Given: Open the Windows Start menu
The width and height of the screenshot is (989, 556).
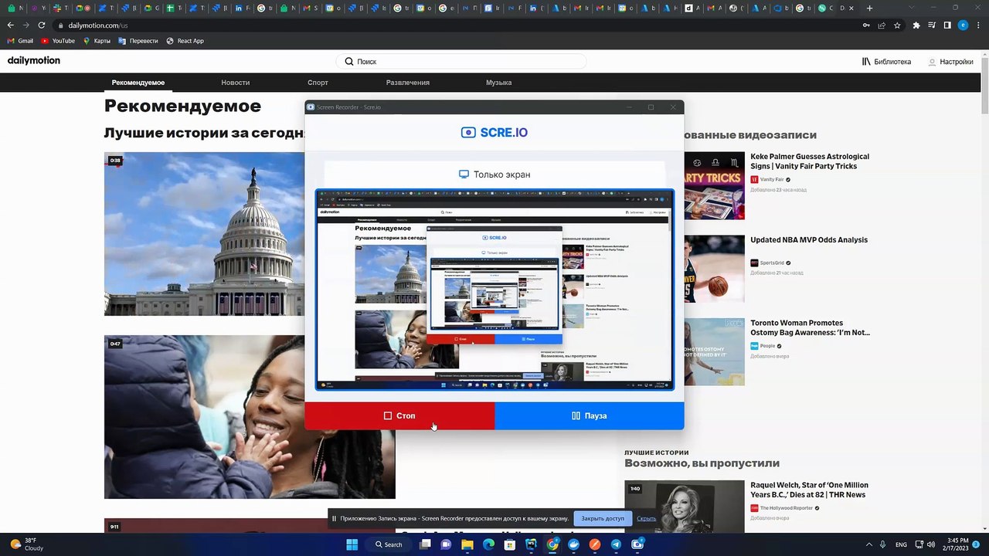Looking at the screenshot, I should pos(352,544).
